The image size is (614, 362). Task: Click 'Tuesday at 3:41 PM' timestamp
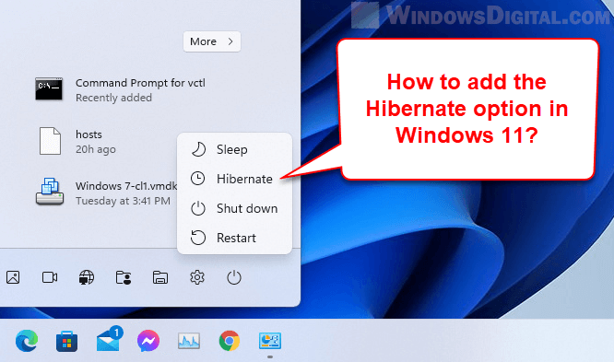click(x=123, y=201)
